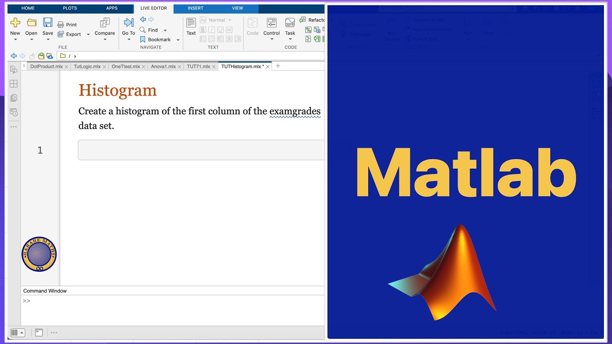Align text center

coord(229,39)
